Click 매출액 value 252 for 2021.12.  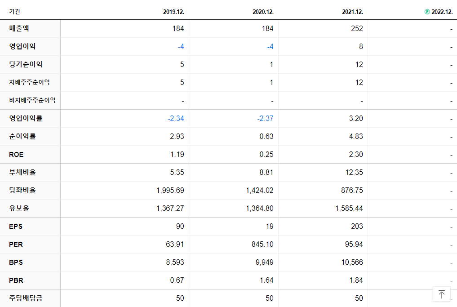(x=357, y=29)
